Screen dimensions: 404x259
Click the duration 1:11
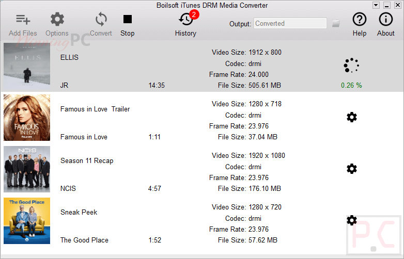click(x=154, y=137)
